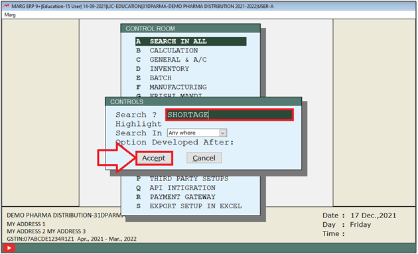Open MANUFACTURING option in Control Room

click(171, 87)
